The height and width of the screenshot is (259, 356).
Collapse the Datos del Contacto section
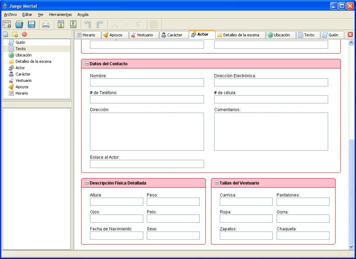pos(87,64)
